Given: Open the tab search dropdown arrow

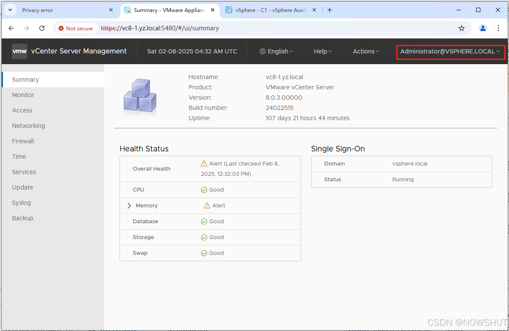Looking at the screenshot, I should pos(10,10).
